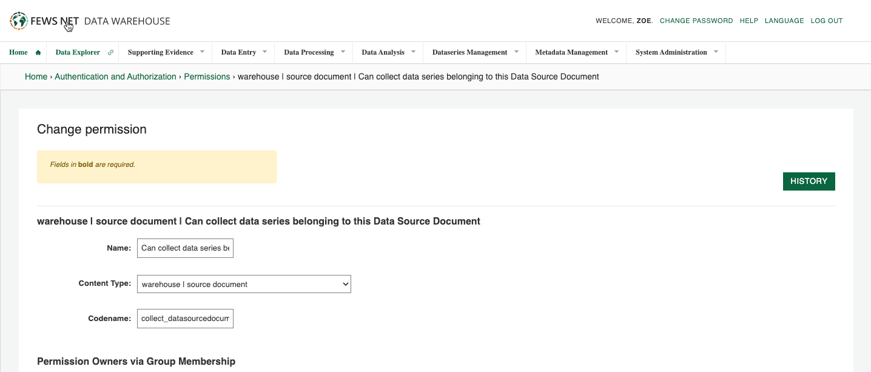Screen dimensions: 871x372
Task: Open the Supporting Evidence menu
Action: point(161,52)
